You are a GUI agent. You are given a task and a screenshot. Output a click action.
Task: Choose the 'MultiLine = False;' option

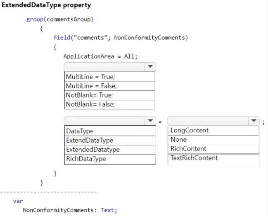click(110, 86)
